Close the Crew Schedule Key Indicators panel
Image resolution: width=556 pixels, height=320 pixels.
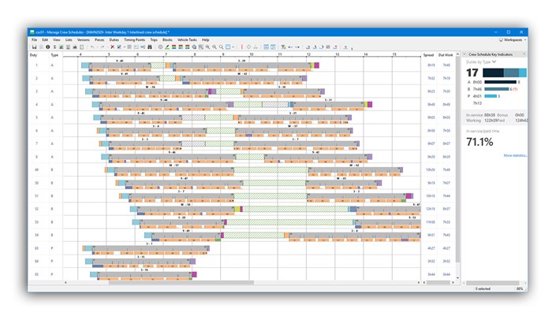tap(524, 54)
